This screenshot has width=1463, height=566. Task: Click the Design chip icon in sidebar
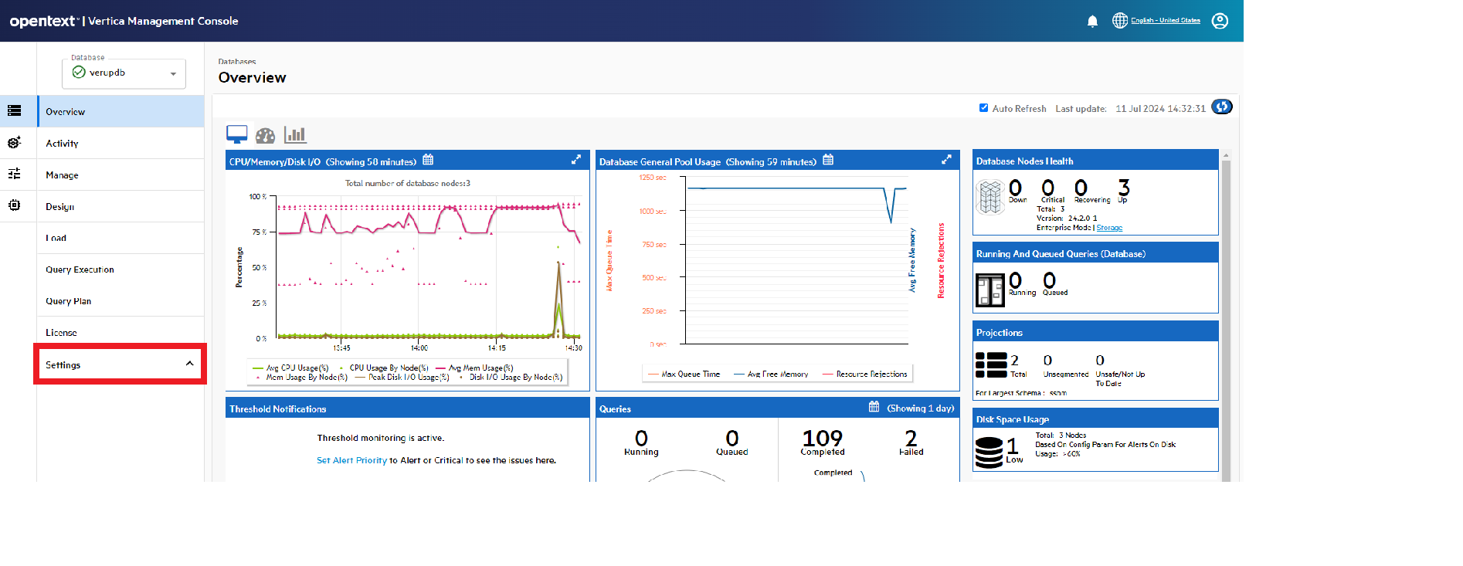tap(14, 205)
